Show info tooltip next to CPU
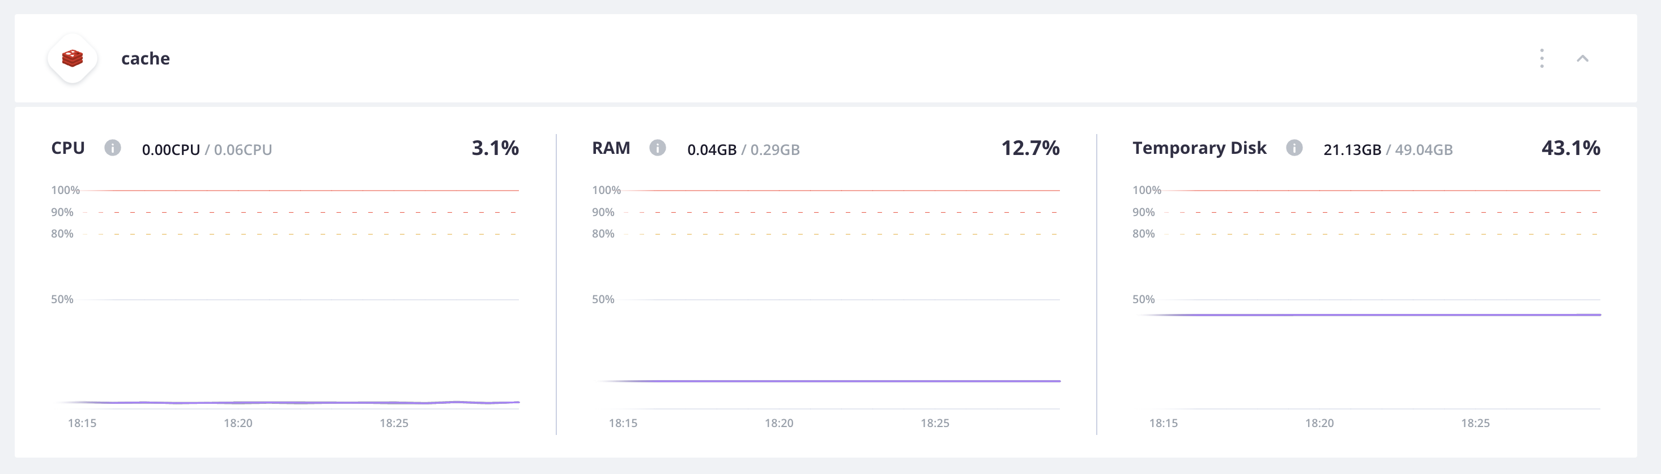Screen dimensions: 1661x474 [x=113, y=148]
